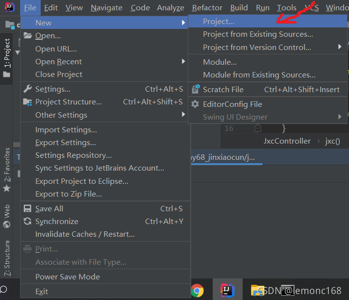Click Save All menu item
Screen dimensions: 349x300
click(105, 208)
